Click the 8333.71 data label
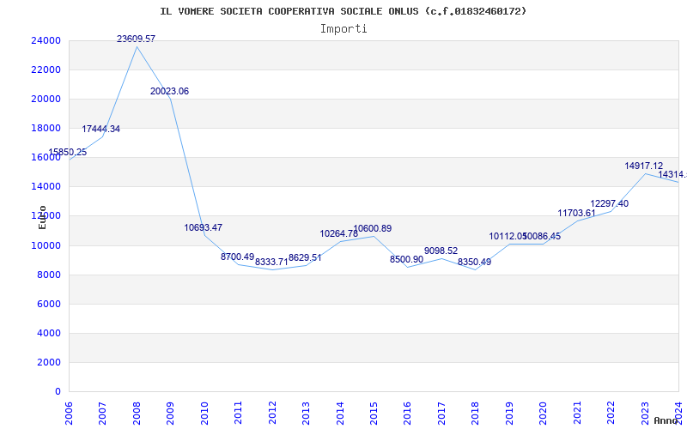This screenshot has width=687, height=429. pos(271,263)
